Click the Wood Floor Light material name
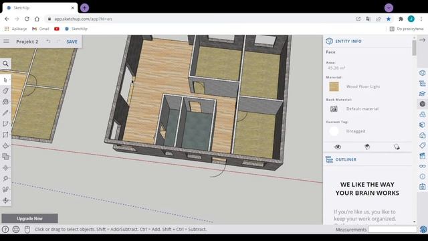 click(363, 86)
